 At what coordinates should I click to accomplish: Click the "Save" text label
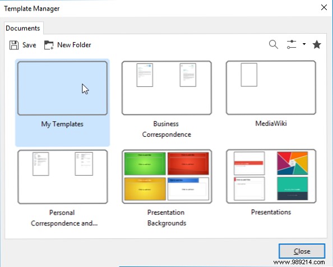(29, 45)
